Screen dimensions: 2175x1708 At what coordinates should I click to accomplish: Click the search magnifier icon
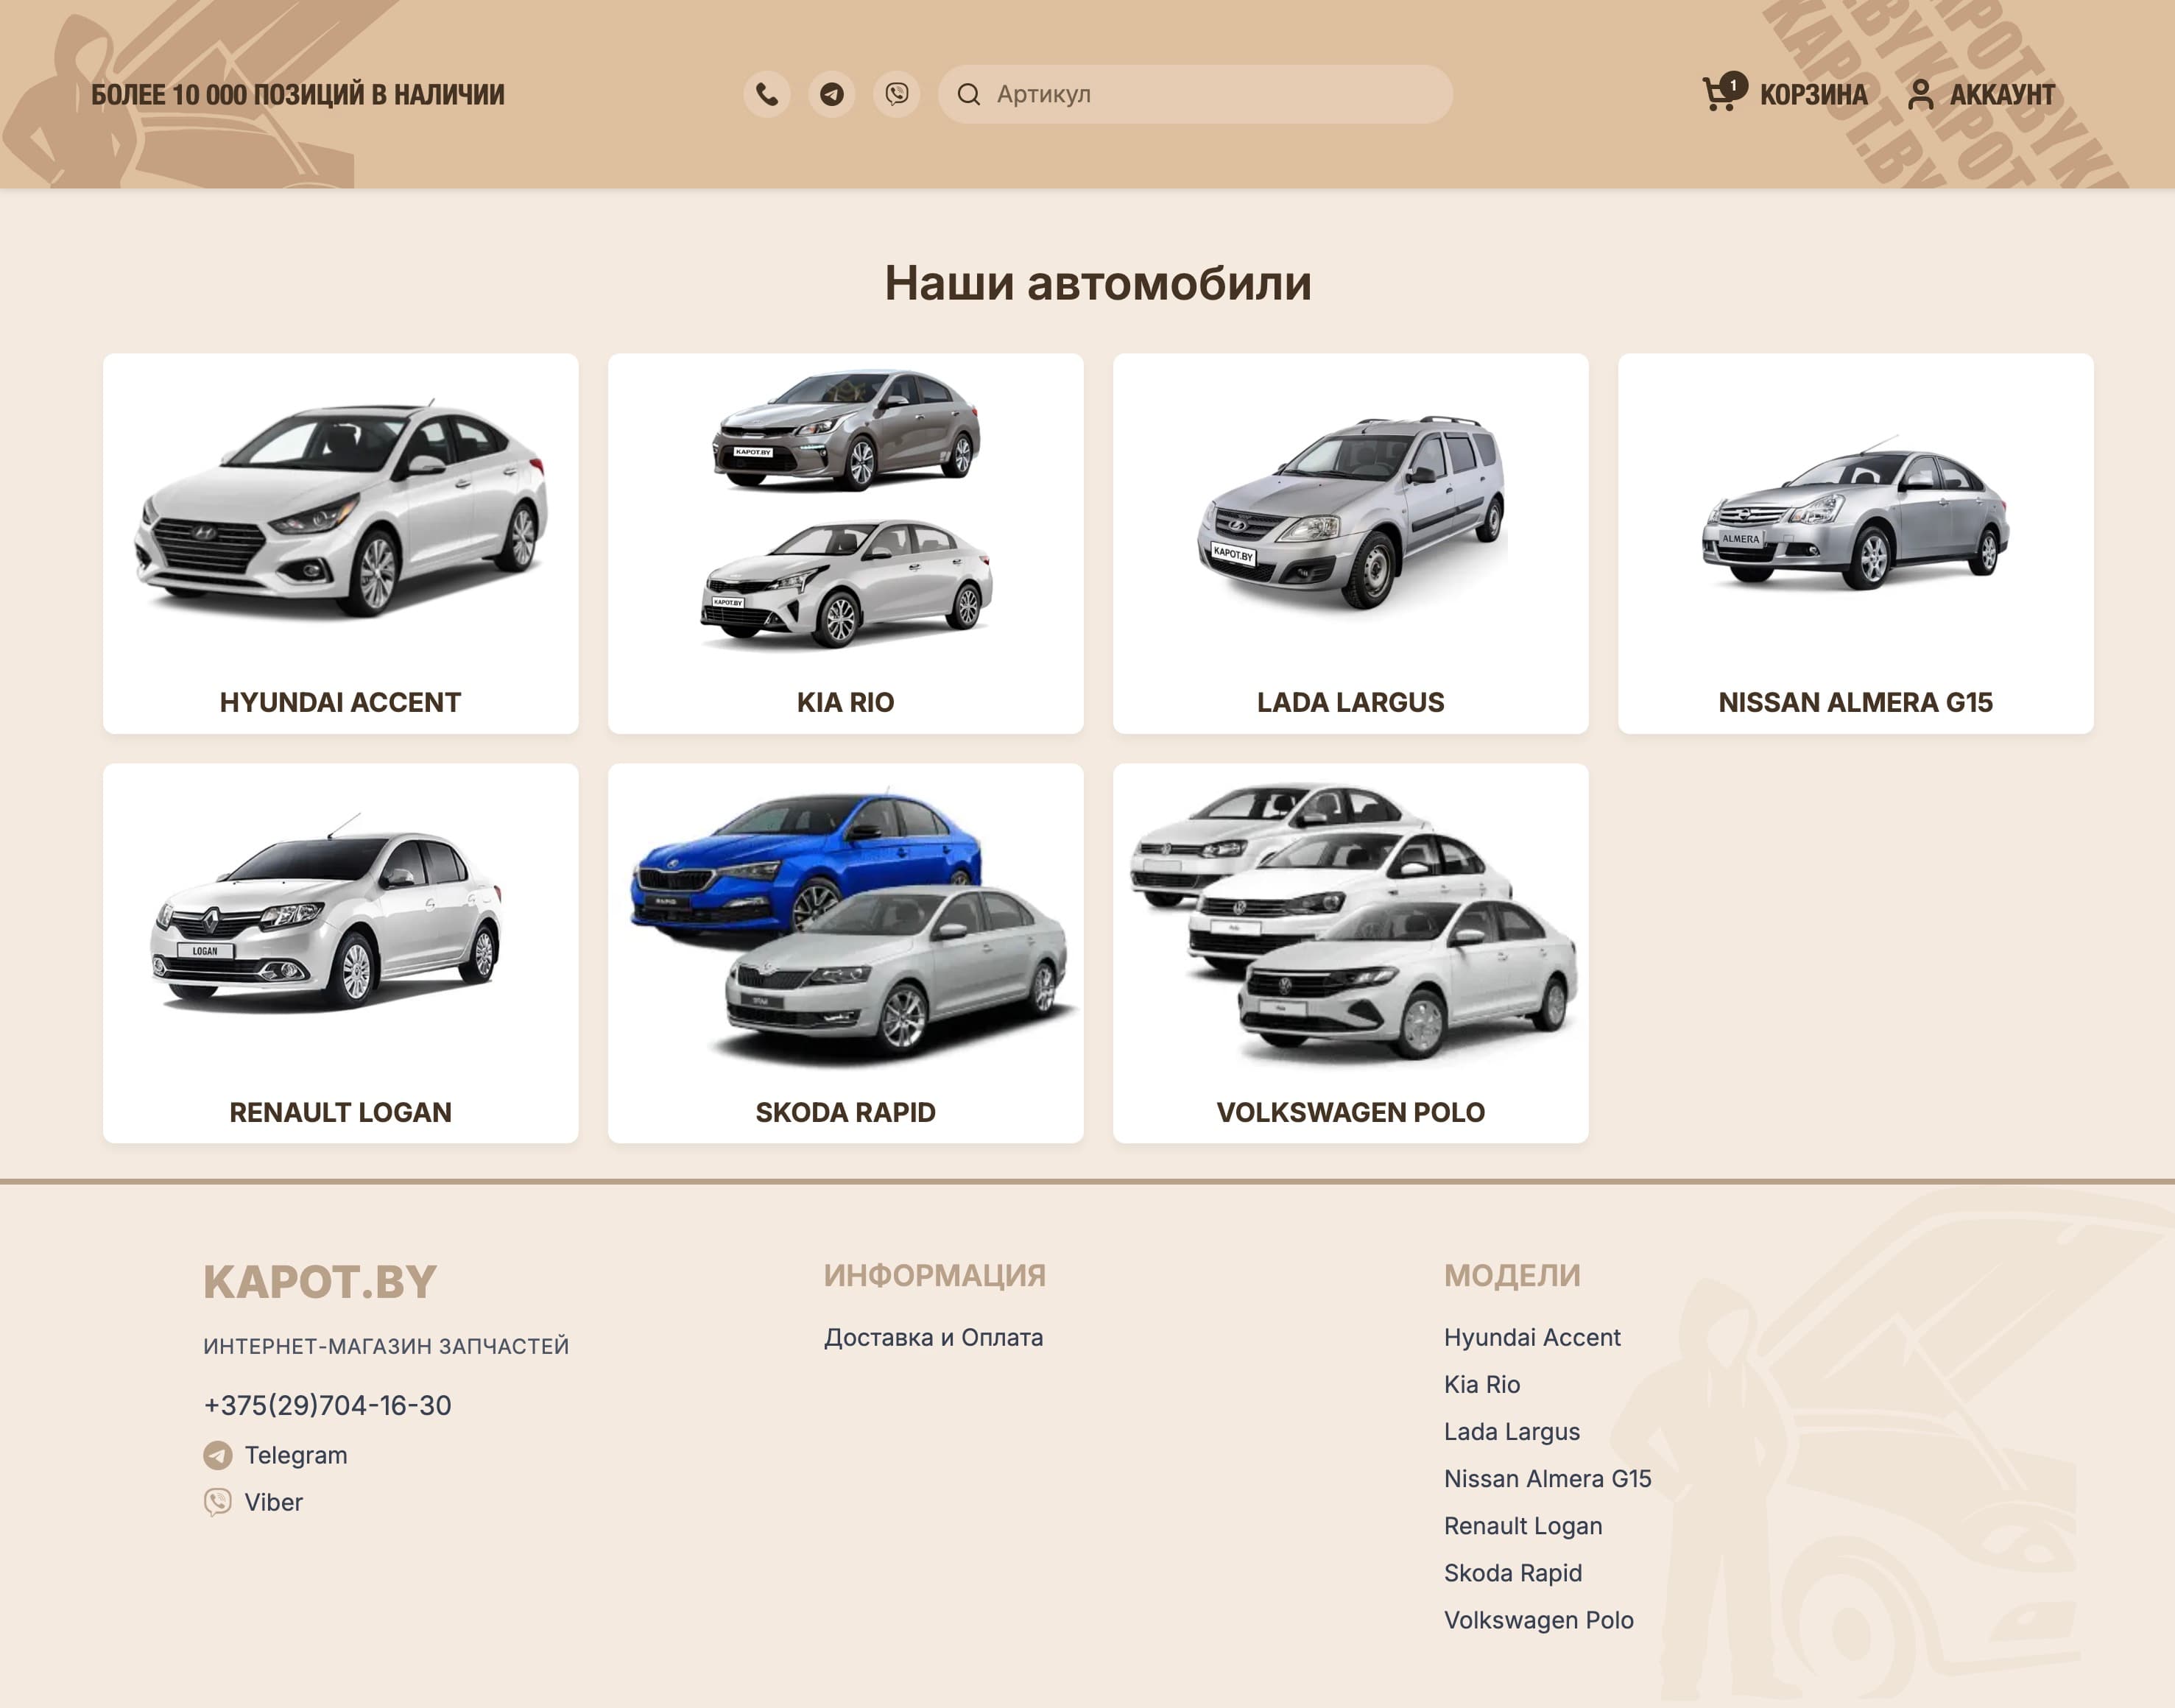(x=968, y=94)
